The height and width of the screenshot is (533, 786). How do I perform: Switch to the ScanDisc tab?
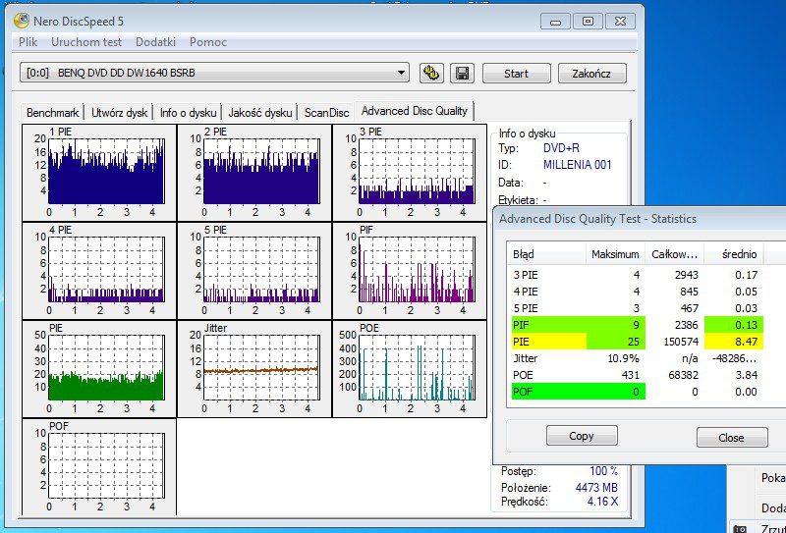click(x=327, y=113)
